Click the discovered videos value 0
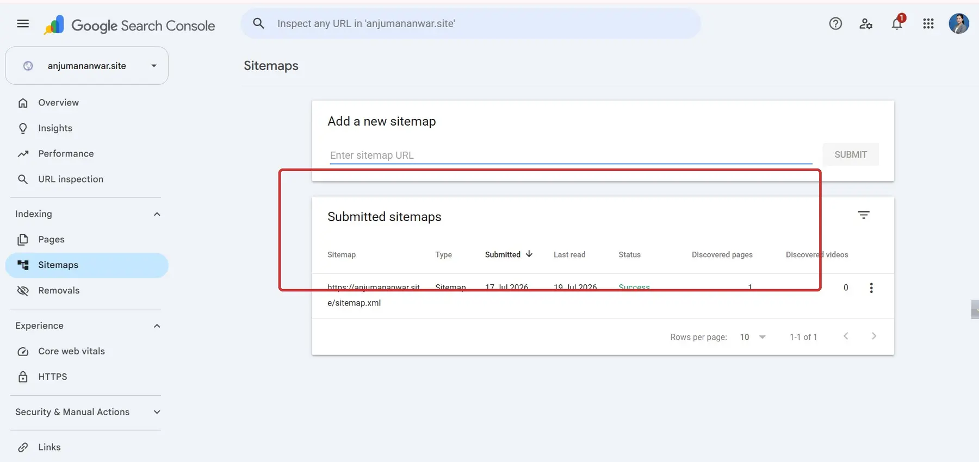Image resolution: width=979 pixels, height=462 pixels. click(x=846, y=288)
